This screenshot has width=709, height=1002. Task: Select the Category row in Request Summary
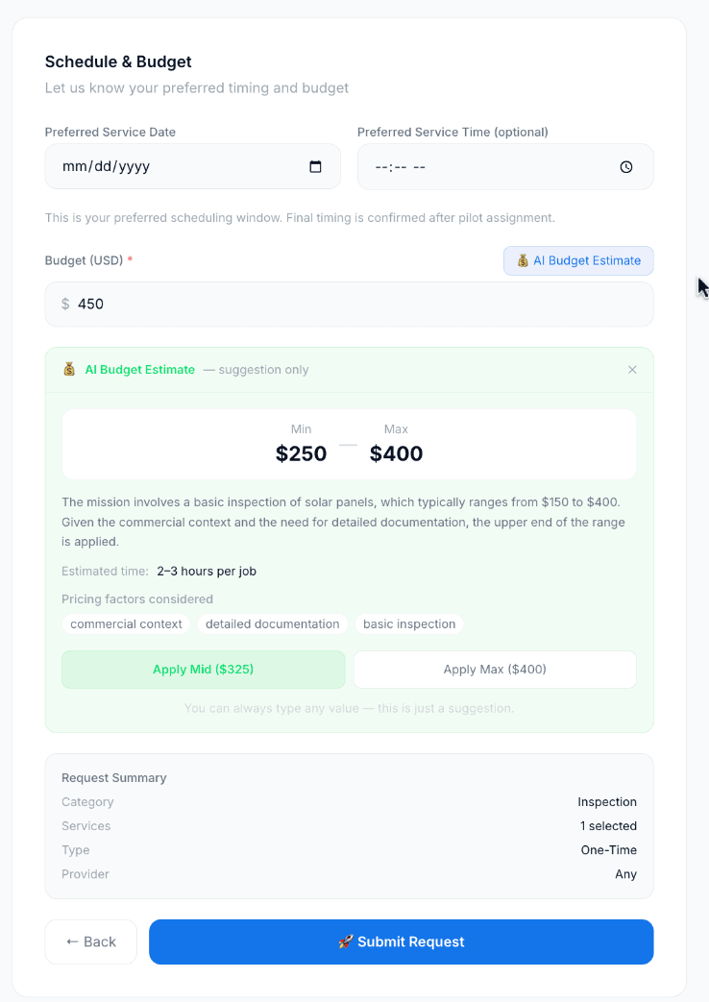349,801
